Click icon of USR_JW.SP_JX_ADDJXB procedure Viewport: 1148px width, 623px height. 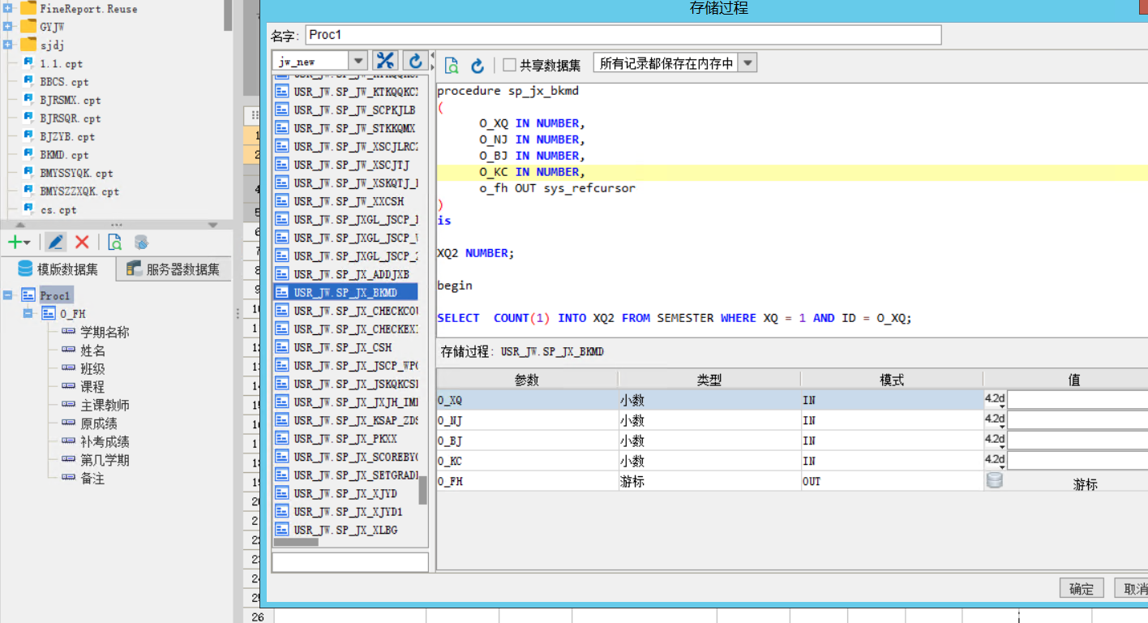tap(282, 274)
